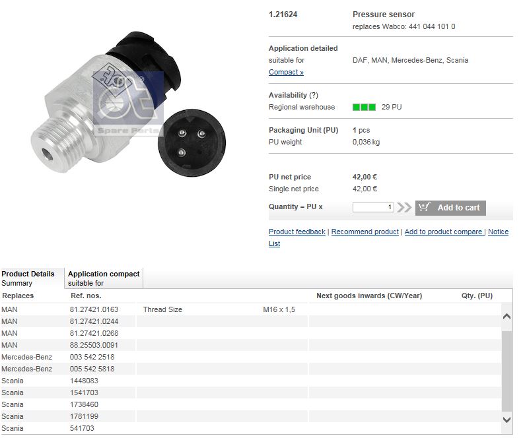Image resolution: width=523 pixels, height=440 pixels.
Task: Click the pressure sensor product image
Action: click(x=128, y=105)
